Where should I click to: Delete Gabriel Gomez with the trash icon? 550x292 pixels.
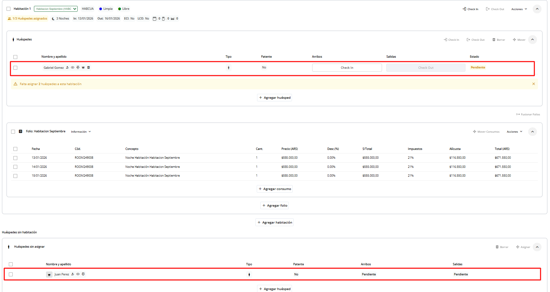[88, 67]
